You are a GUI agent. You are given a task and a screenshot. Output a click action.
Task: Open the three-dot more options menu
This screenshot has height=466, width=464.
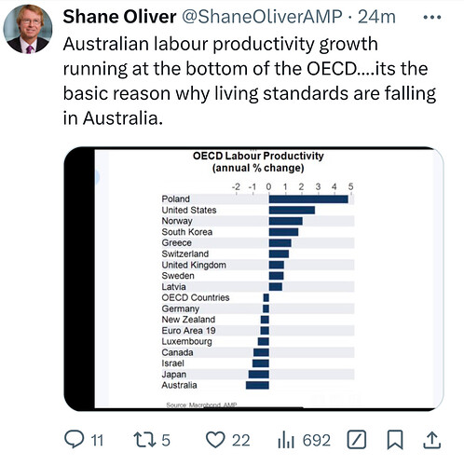pos(432,17)
